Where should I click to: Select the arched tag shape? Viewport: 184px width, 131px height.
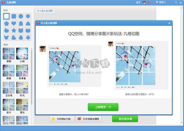21,24
